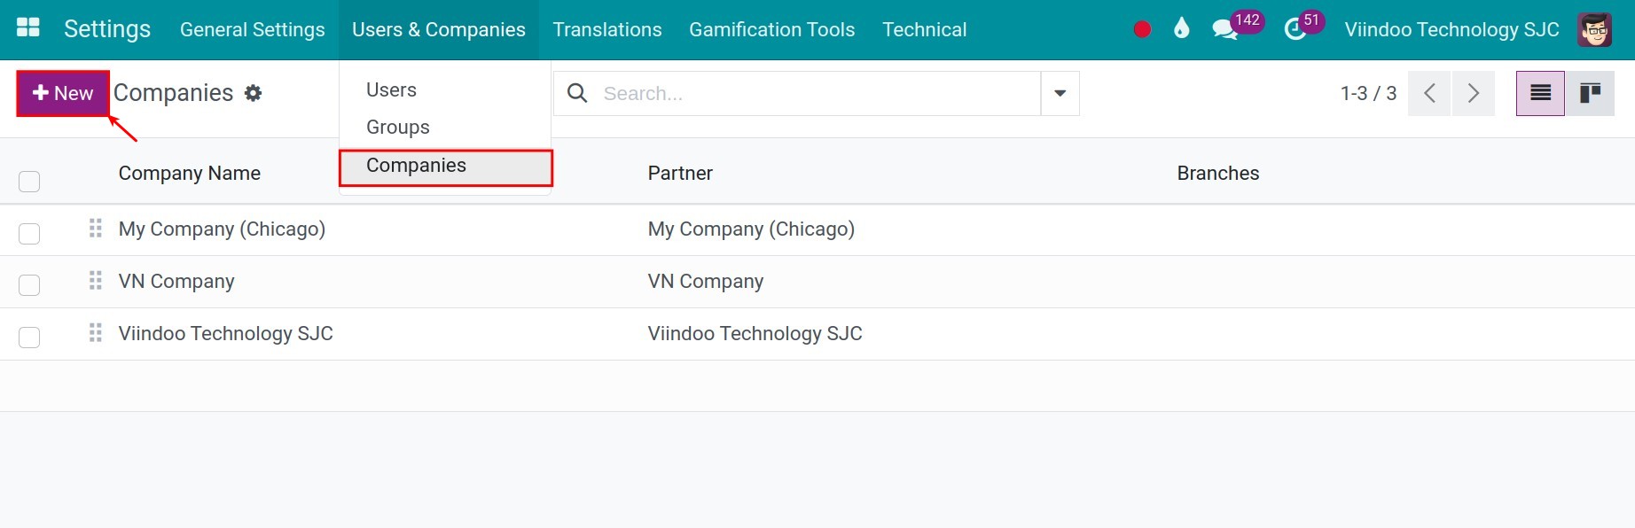The height and width of the screenshot is (528, 1635).
Task: Click the droplet icon in top bar
Action: point(1181,29)
